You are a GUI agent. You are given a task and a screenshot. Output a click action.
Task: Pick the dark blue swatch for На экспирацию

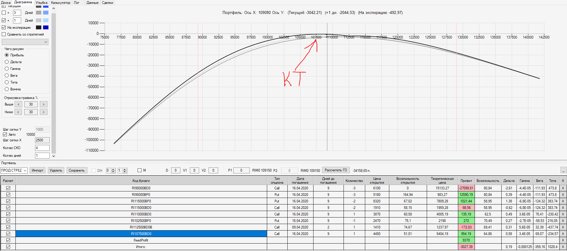46,28
